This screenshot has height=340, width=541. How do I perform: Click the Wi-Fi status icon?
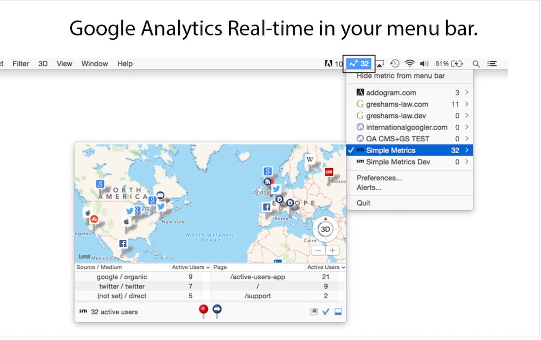point(410,64)
